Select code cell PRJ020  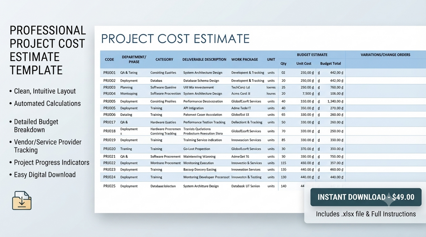click(109, 149)
